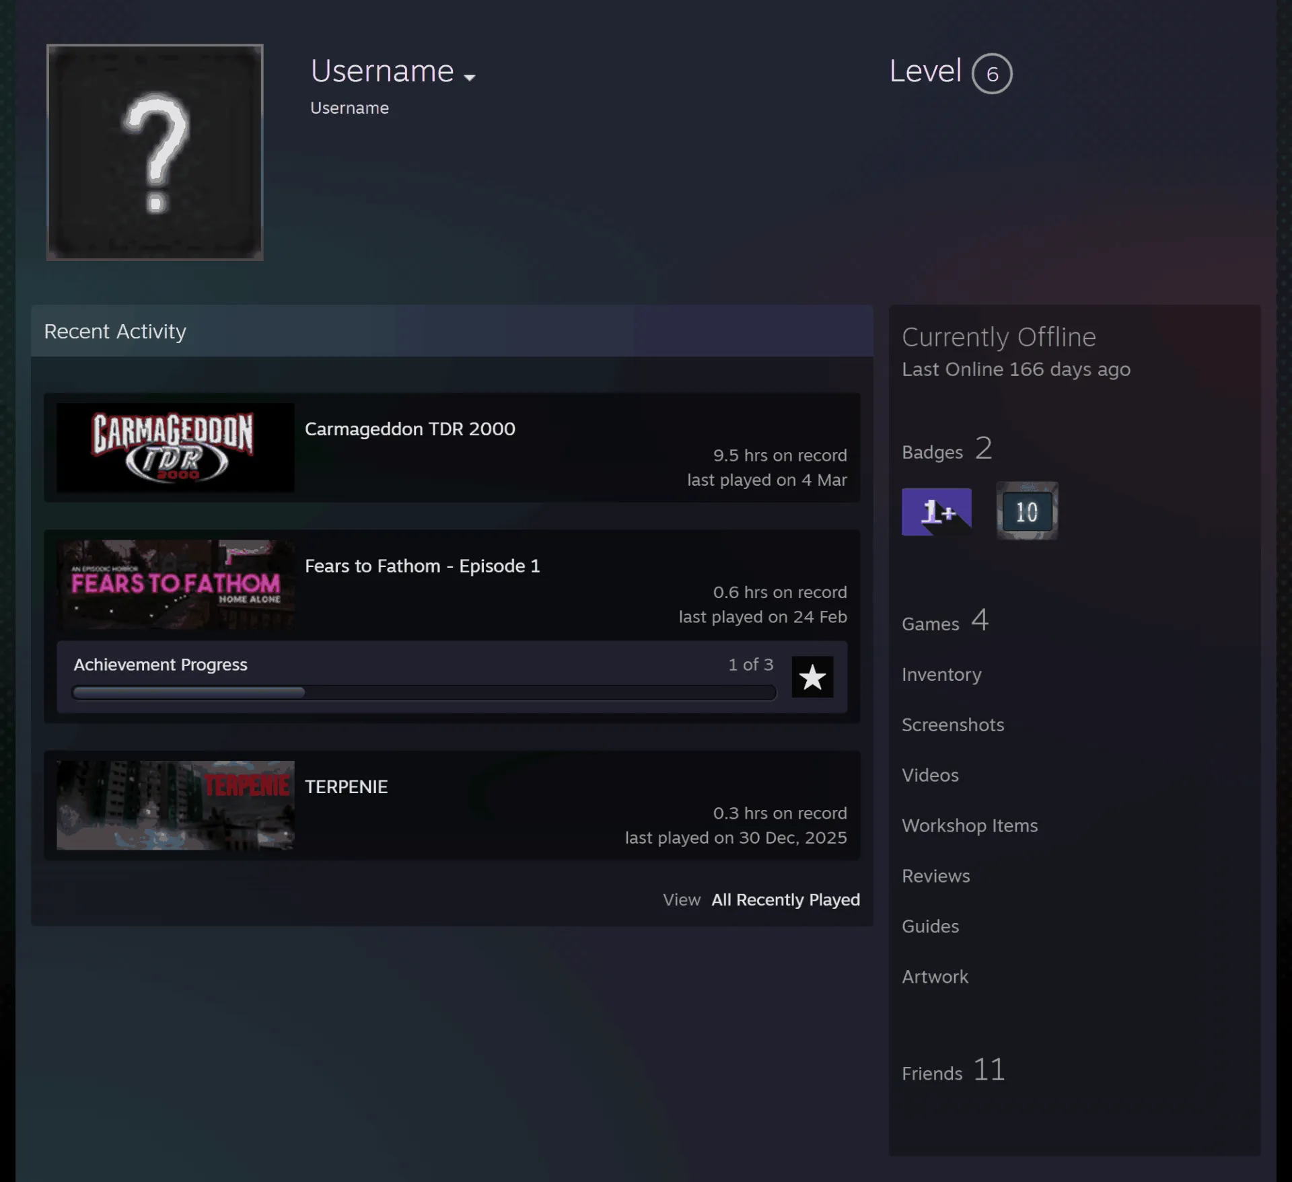Click the achievement star icon
The height and width of the screenshot is (1182, 1292).
point(812,677)
